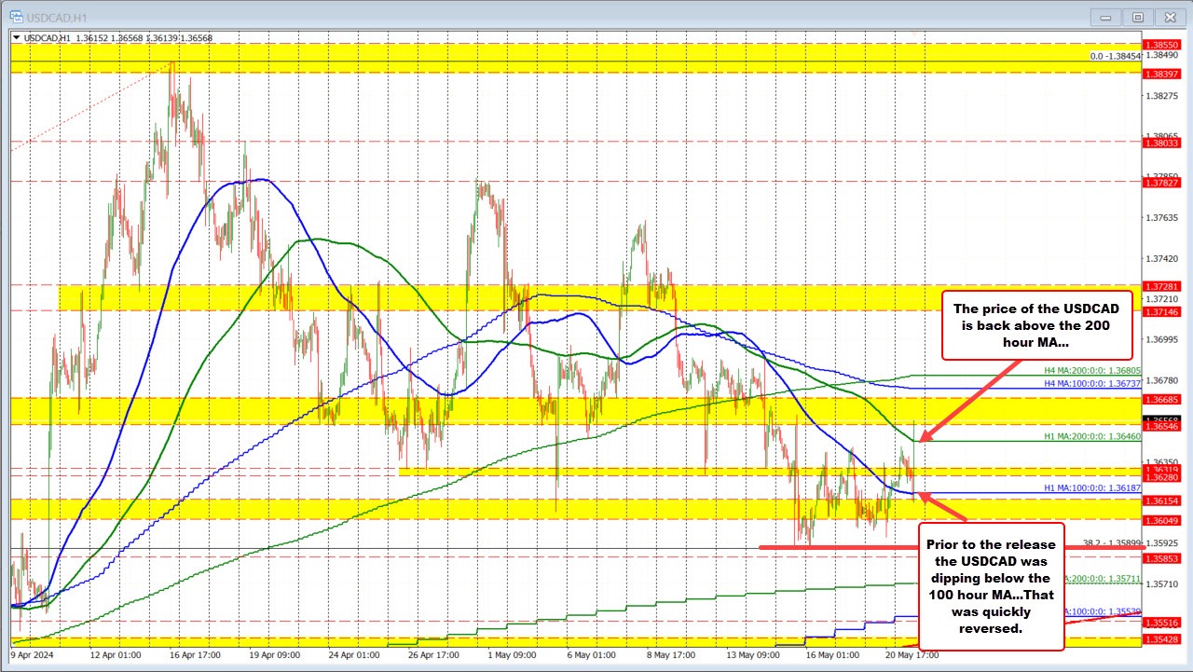This screenshot has width=1193, height=672.
Task: Click the 1.37635 price scale value
Action: (1164, 218)
